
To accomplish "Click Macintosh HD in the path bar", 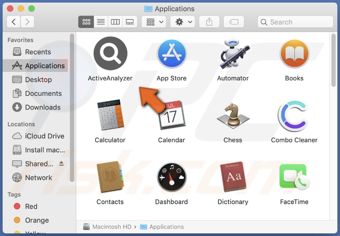I will [107, 227].
